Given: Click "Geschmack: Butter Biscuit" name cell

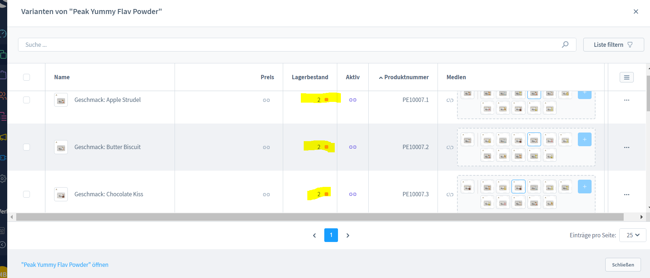Looking at the screenshot, I should pyautogui.click(x=107, y=147).
